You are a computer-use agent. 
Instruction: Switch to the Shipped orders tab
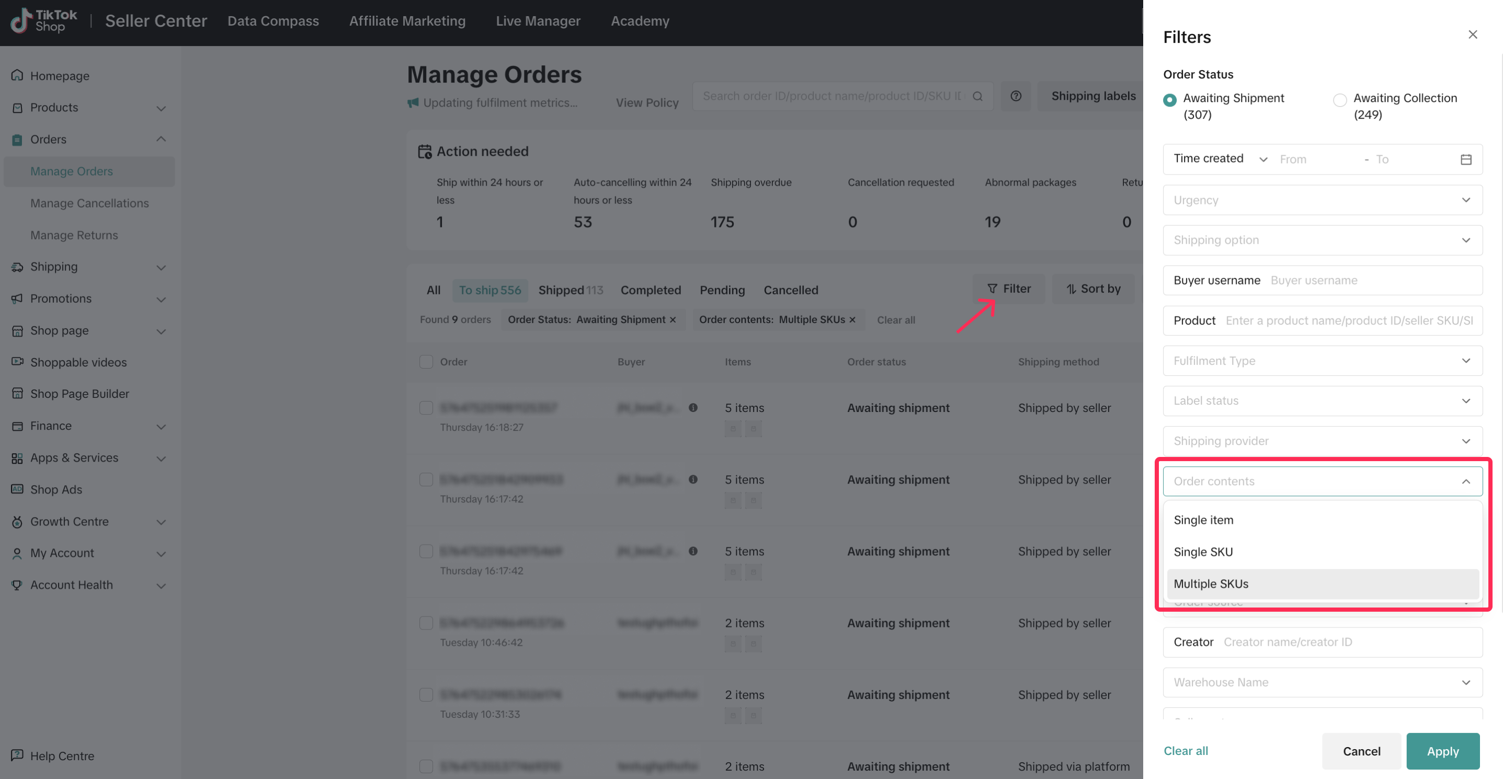point(570,290)
